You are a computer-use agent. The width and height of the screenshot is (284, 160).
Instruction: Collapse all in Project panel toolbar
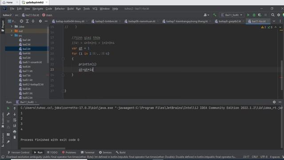pyautogui.click(x=33, y=21)
